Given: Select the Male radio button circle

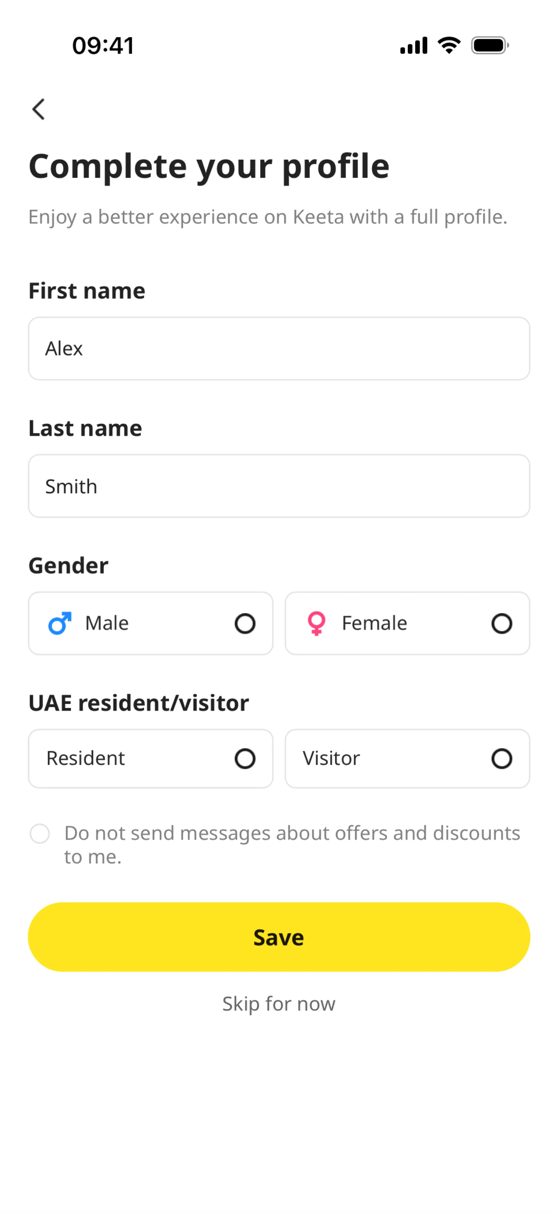Looking at the screenshot, I should (x=245, y=624).
